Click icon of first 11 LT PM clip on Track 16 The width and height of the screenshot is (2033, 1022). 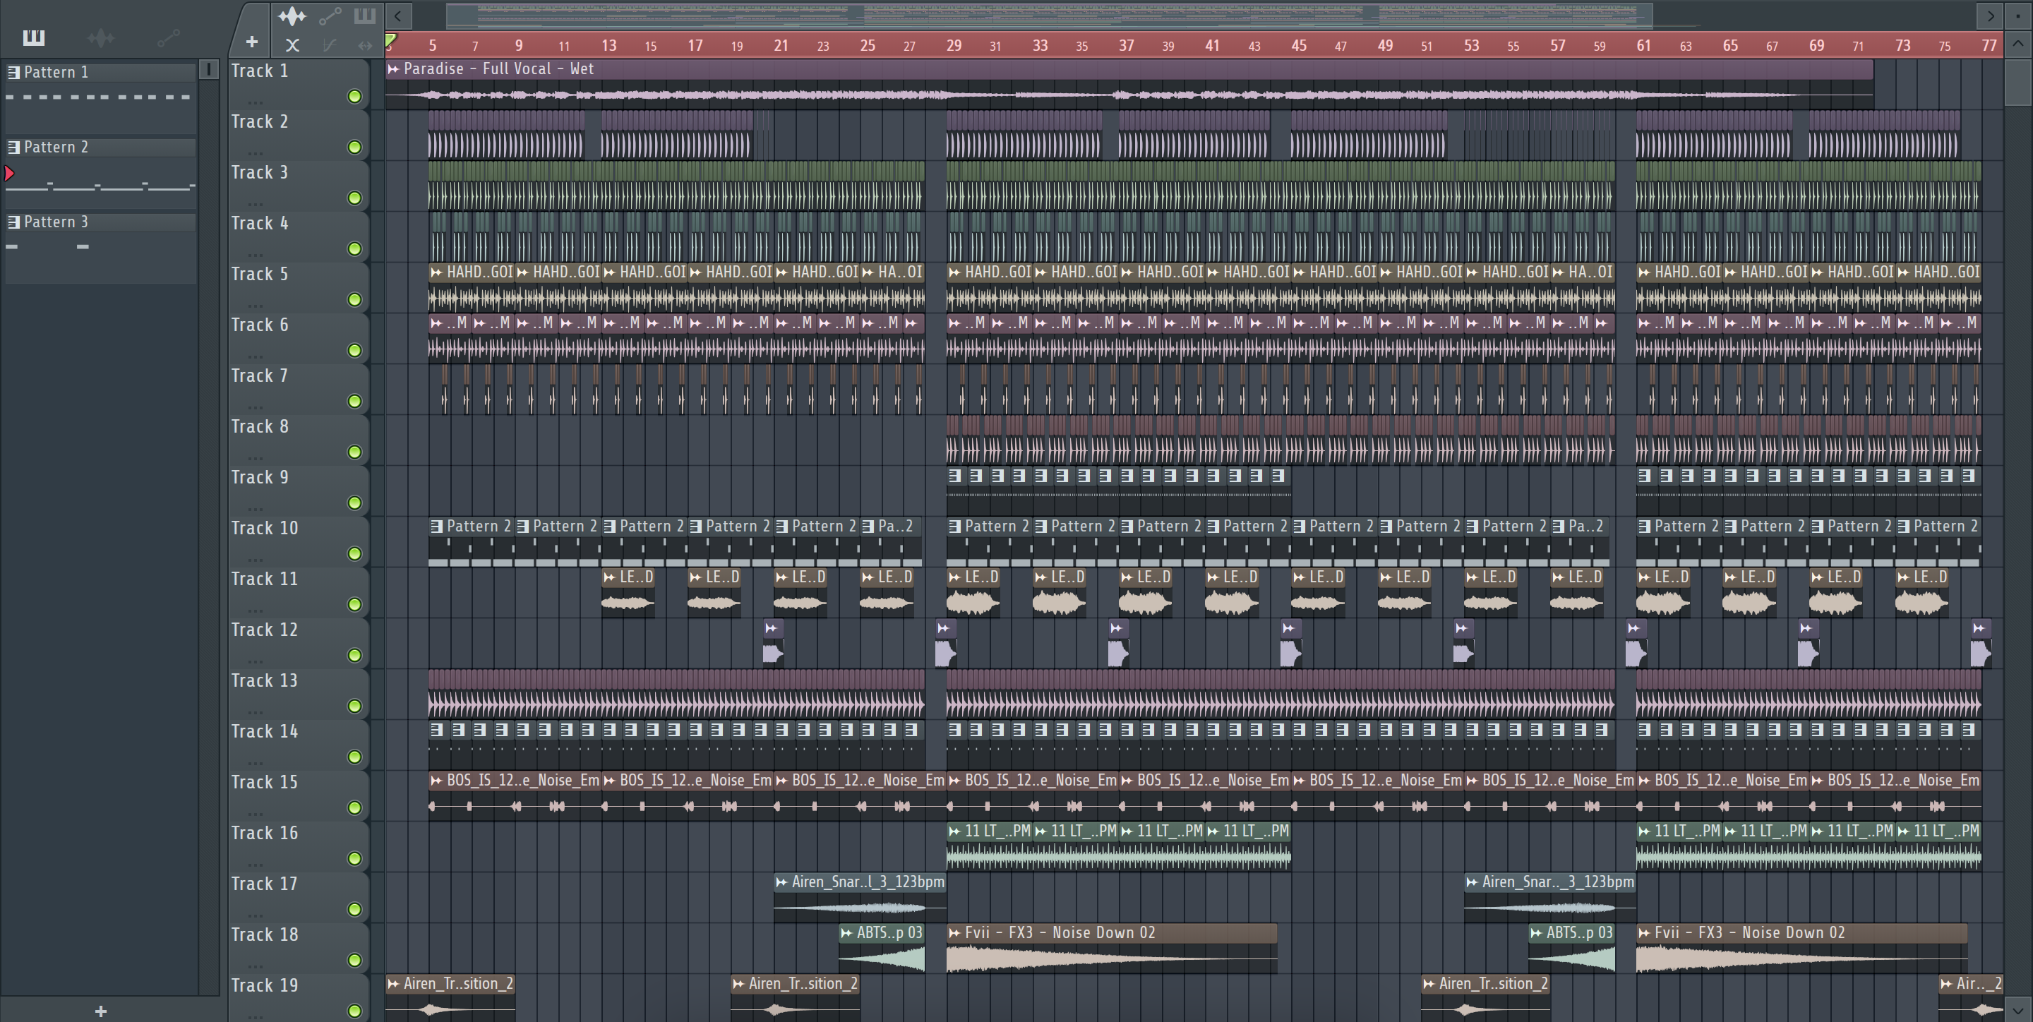pos(954,831)
